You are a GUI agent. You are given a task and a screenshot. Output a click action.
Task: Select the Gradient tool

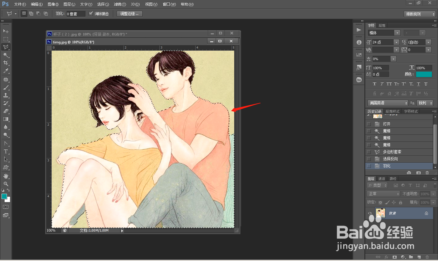click(6, 119)
